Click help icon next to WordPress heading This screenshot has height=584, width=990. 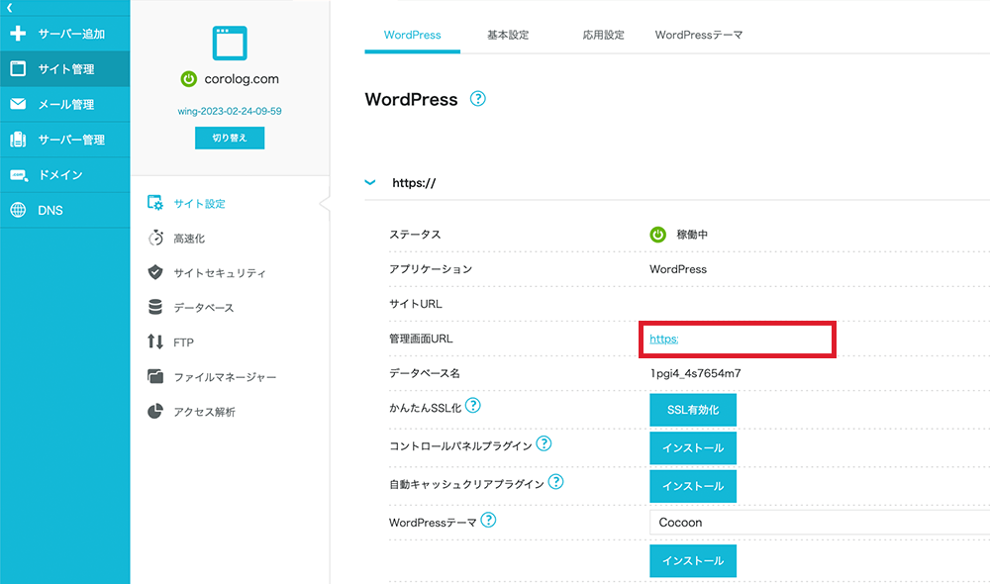tap(478, 99)
